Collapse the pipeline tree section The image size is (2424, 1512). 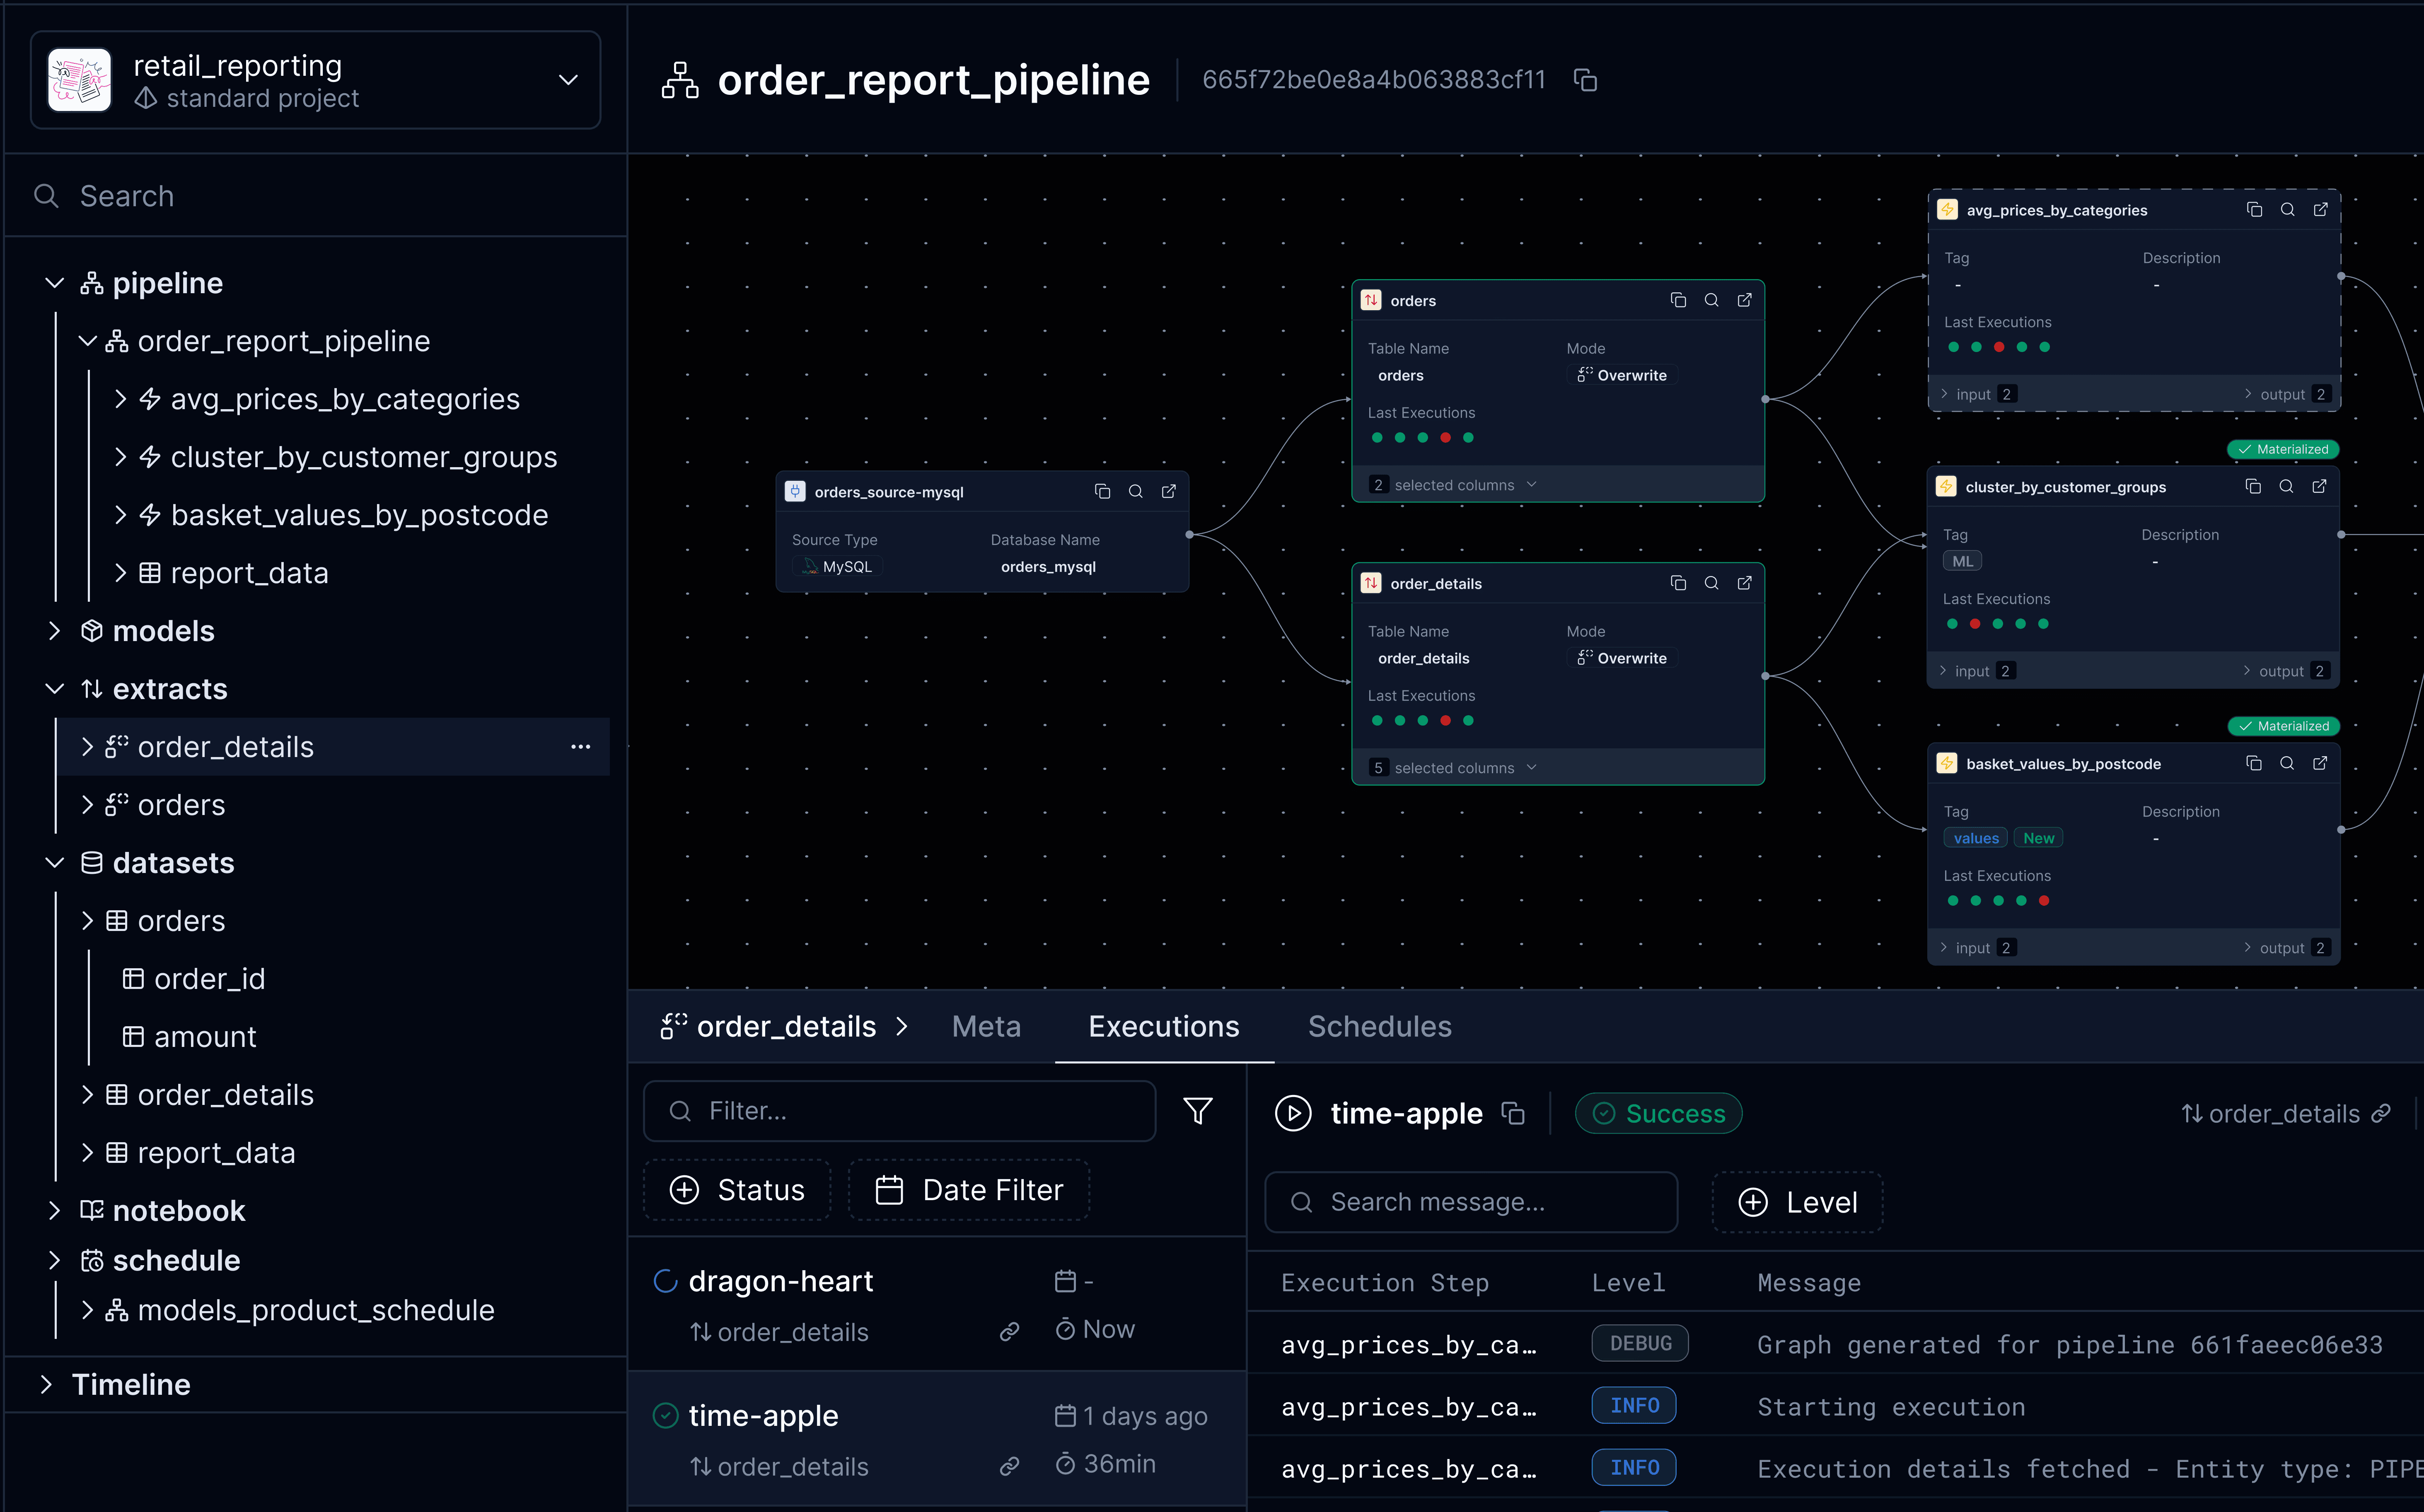coord(55,283)
